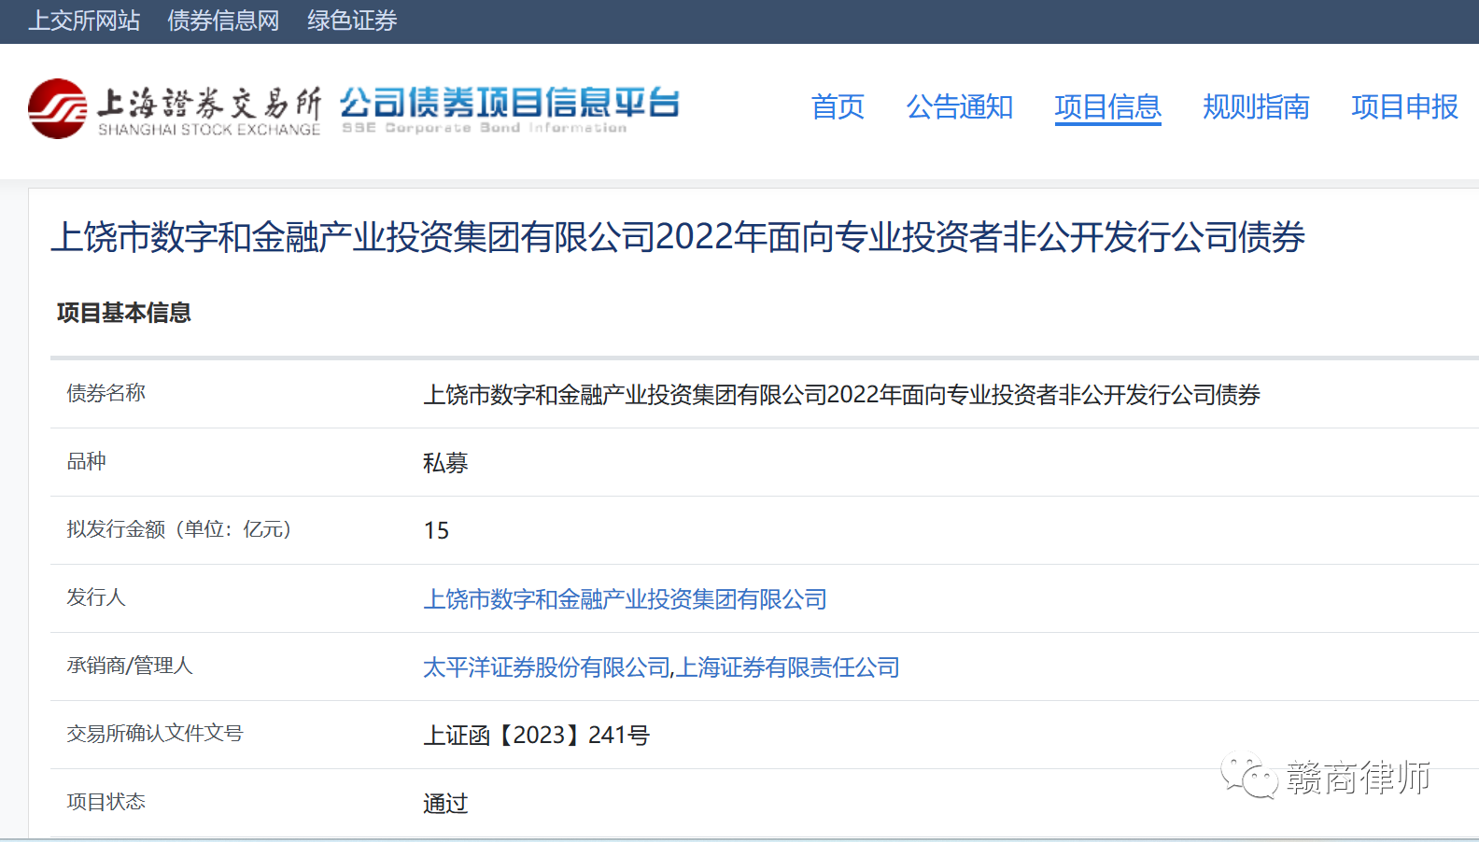Open the 绿色证券 top bar link
This screenshot has height=842, width=1479.
point(352,21)
